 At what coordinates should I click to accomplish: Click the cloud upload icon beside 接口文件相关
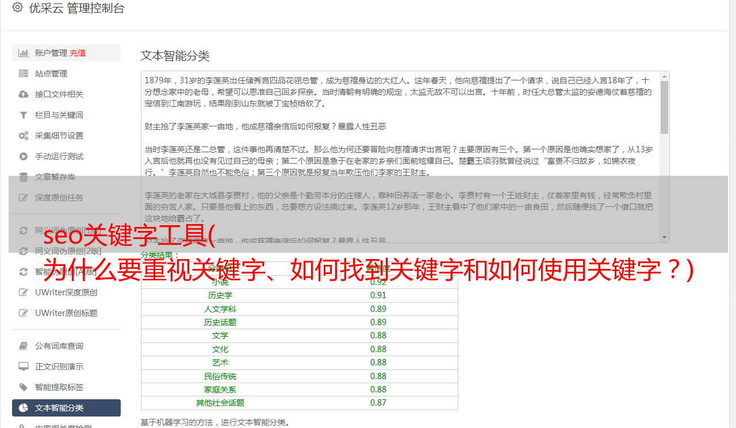pos(22,94)
